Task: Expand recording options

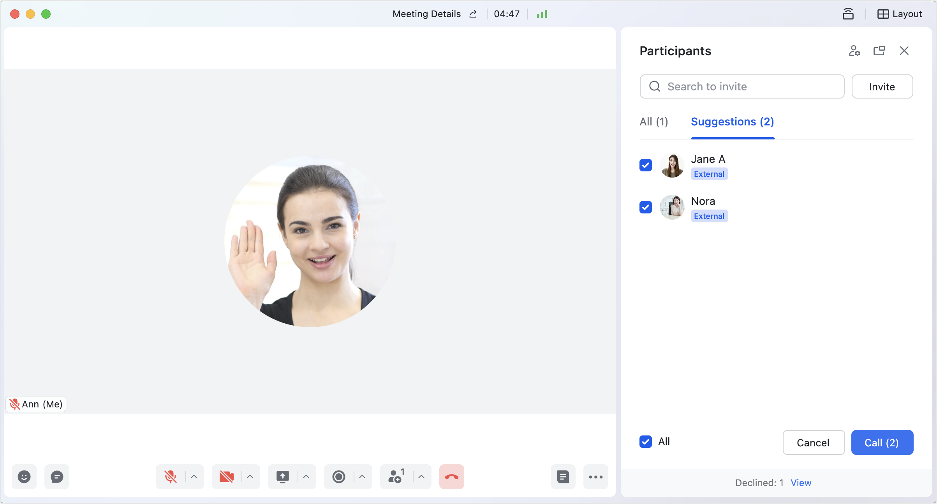Action: (x=361, y=476)
